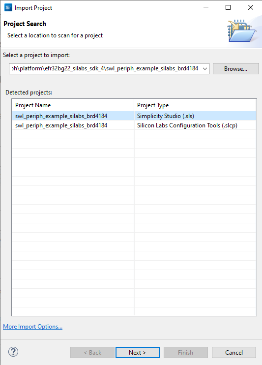Click the Next > button

coord(138,352)
